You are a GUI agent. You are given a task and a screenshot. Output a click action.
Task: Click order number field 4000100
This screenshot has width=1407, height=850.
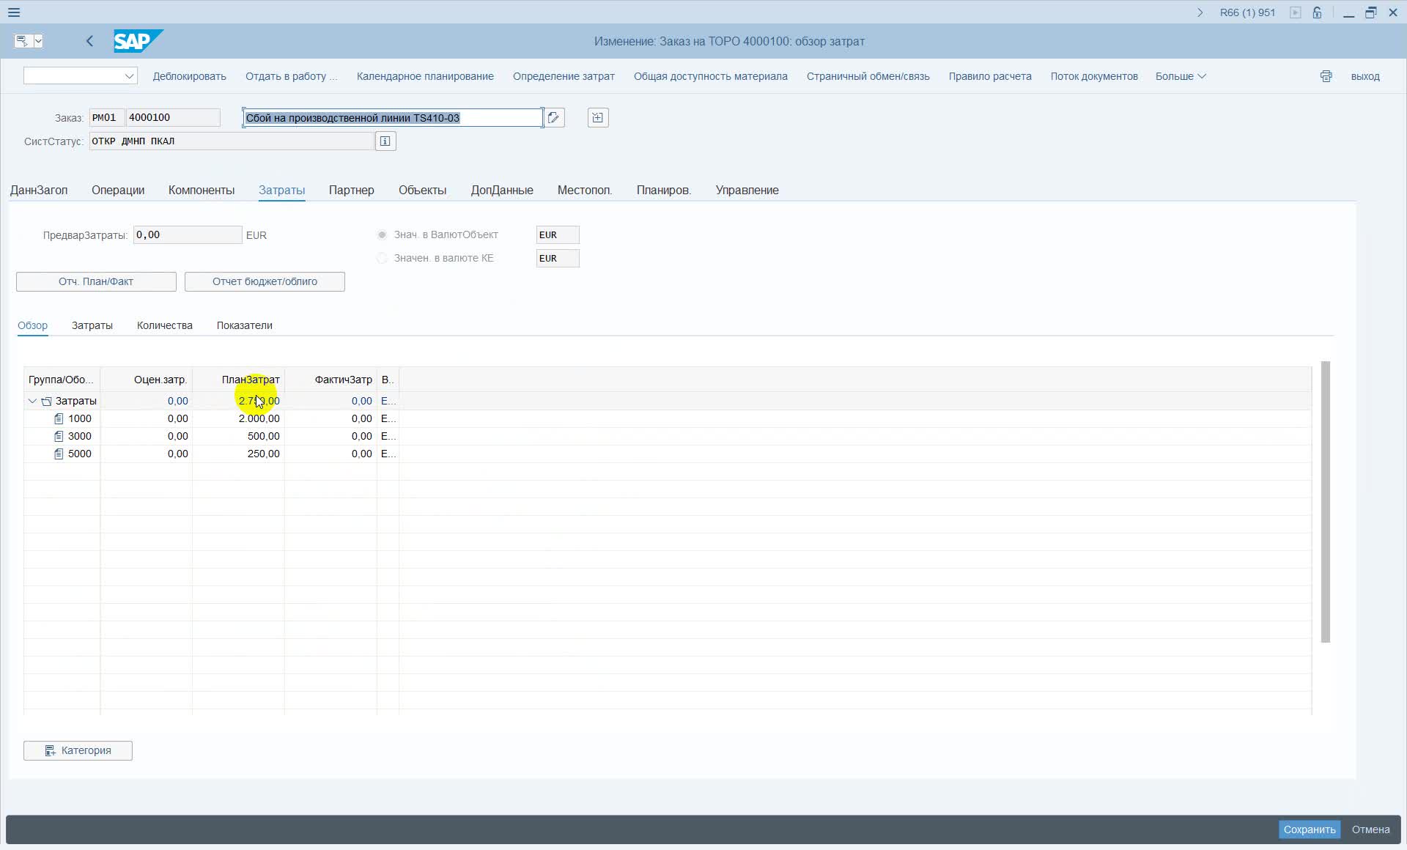173,118
